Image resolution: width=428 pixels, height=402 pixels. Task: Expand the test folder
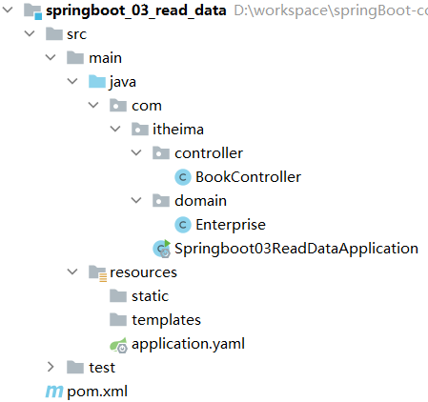coord(51,367)
